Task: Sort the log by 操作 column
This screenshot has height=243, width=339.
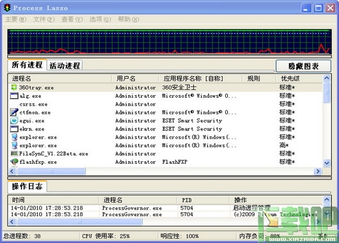Action: click(276, 200)
